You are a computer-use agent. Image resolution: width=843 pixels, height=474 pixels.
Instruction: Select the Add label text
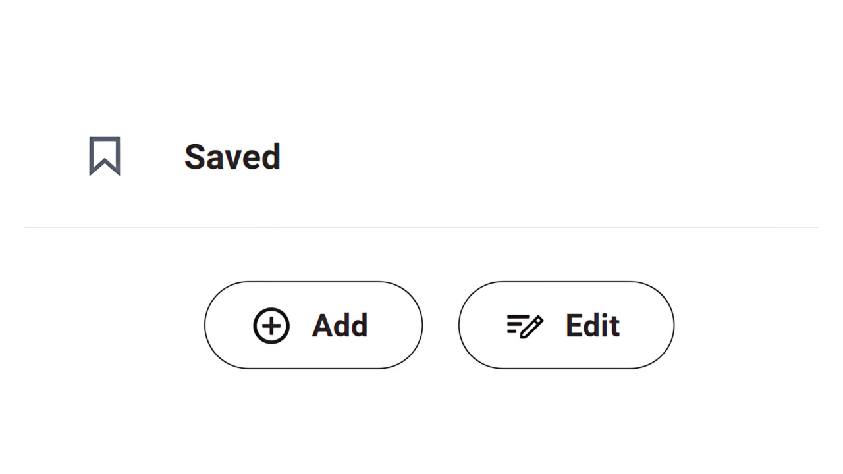tap(340, 325)
